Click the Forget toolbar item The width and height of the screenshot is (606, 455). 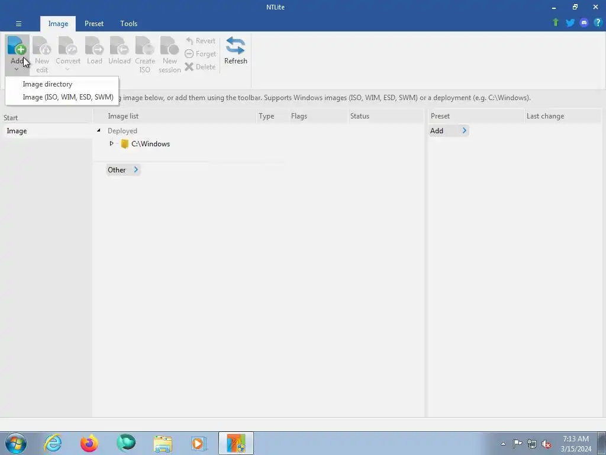pos(200,54)
